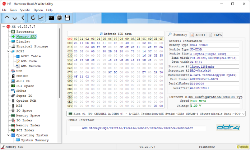
Task: Open the Specific menu
Action: click(25, 10)
